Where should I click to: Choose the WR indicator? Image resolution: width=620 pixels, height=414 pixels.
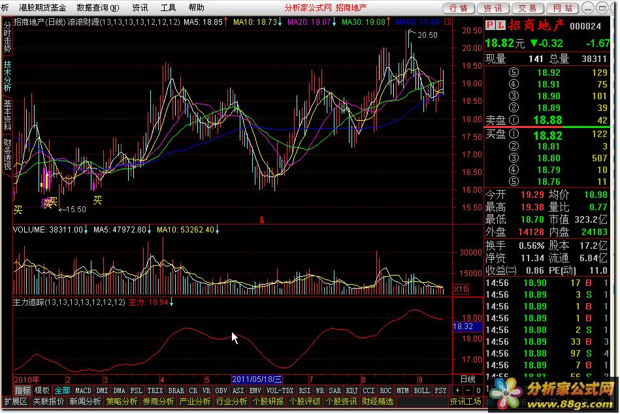click(x=319, y=390)
